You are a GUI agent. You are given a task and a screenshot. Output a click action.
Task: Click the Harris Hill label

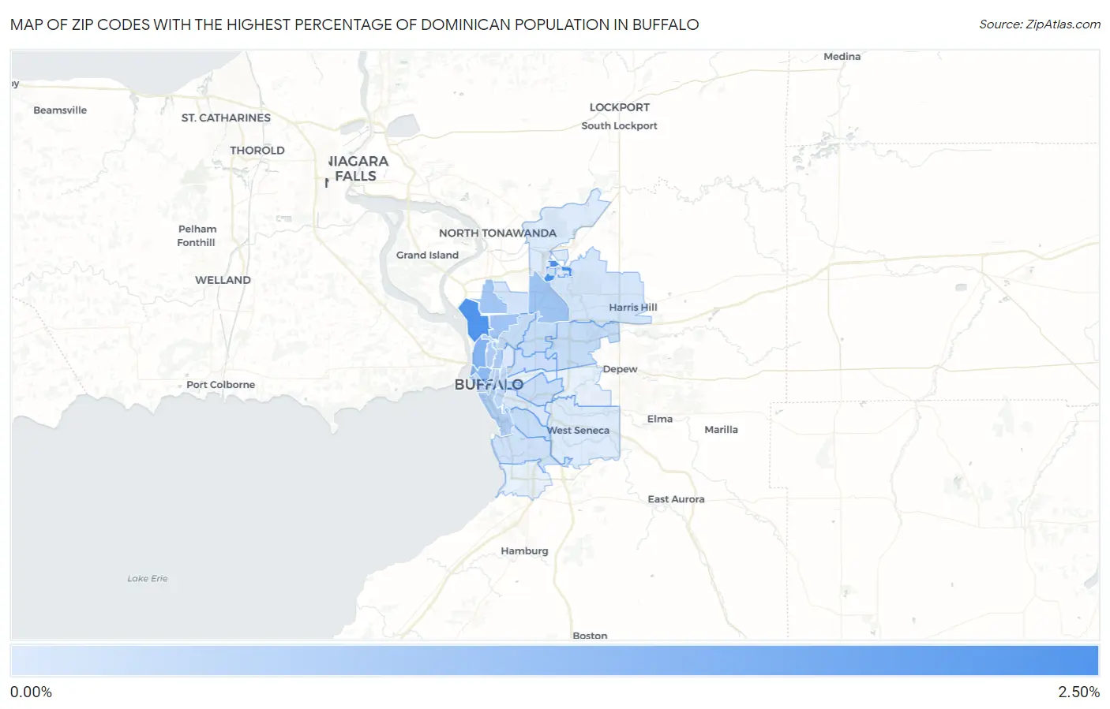pyautogui.click(x=633, y=308)
